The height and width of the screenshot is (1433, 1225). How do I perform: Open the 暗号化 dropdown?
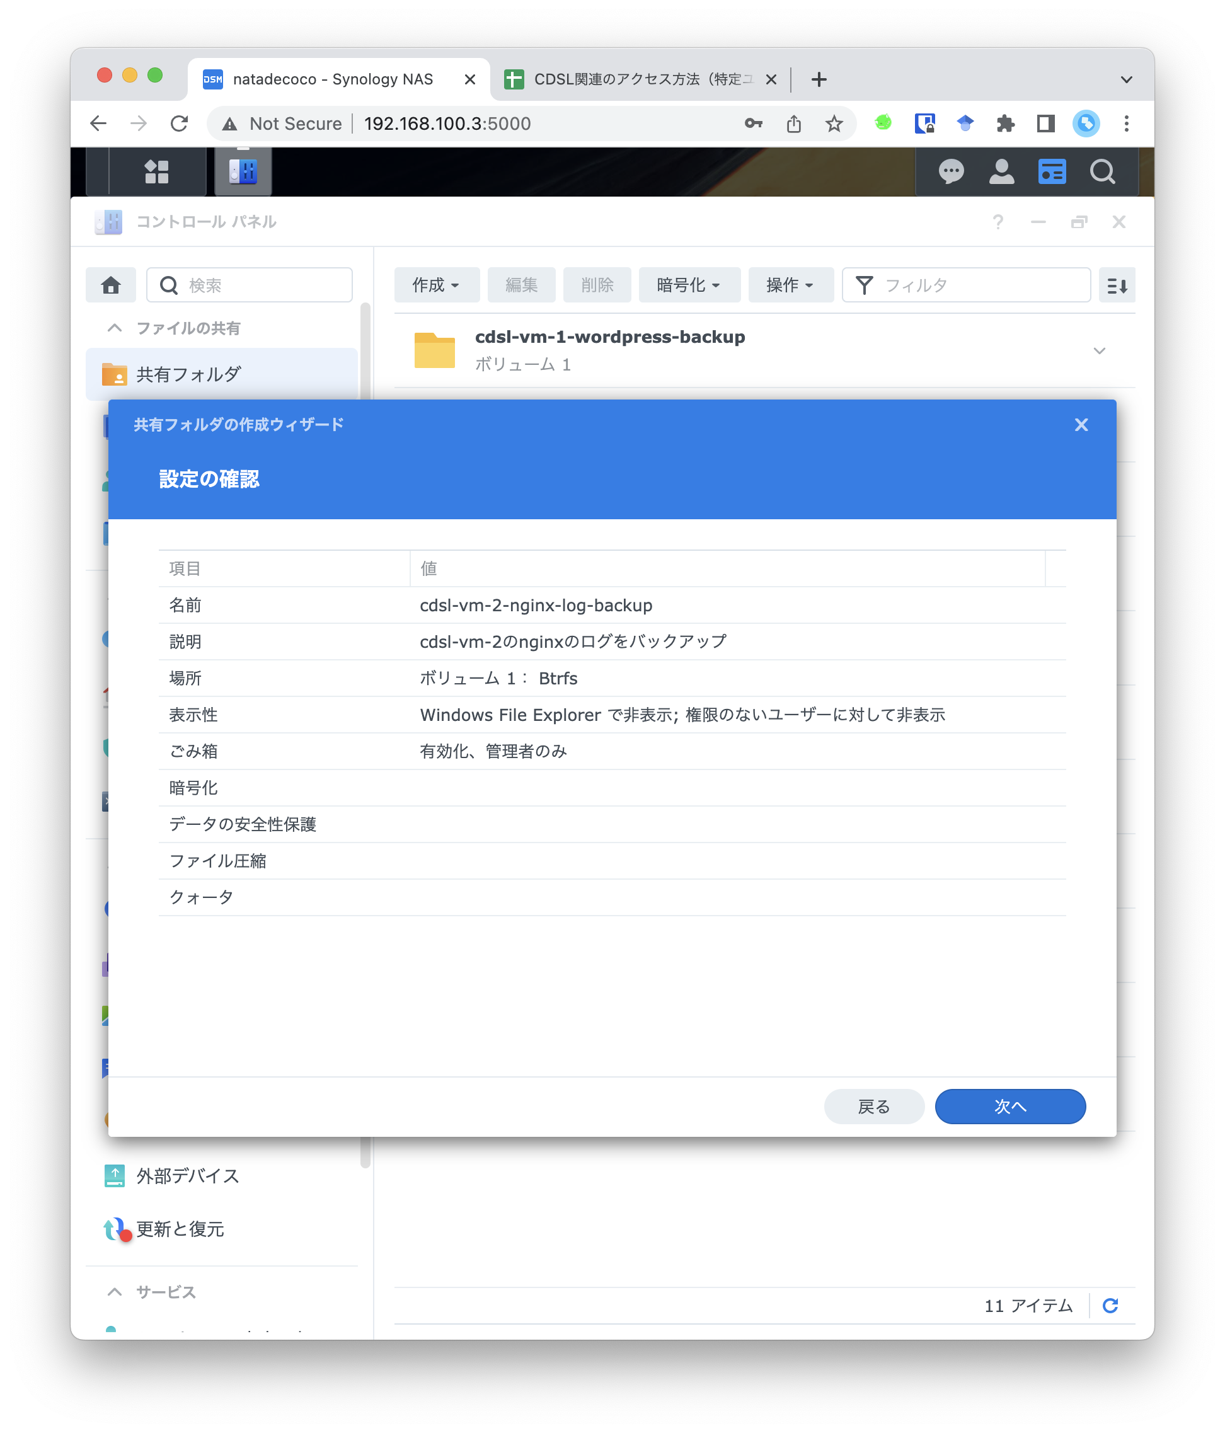689,284
